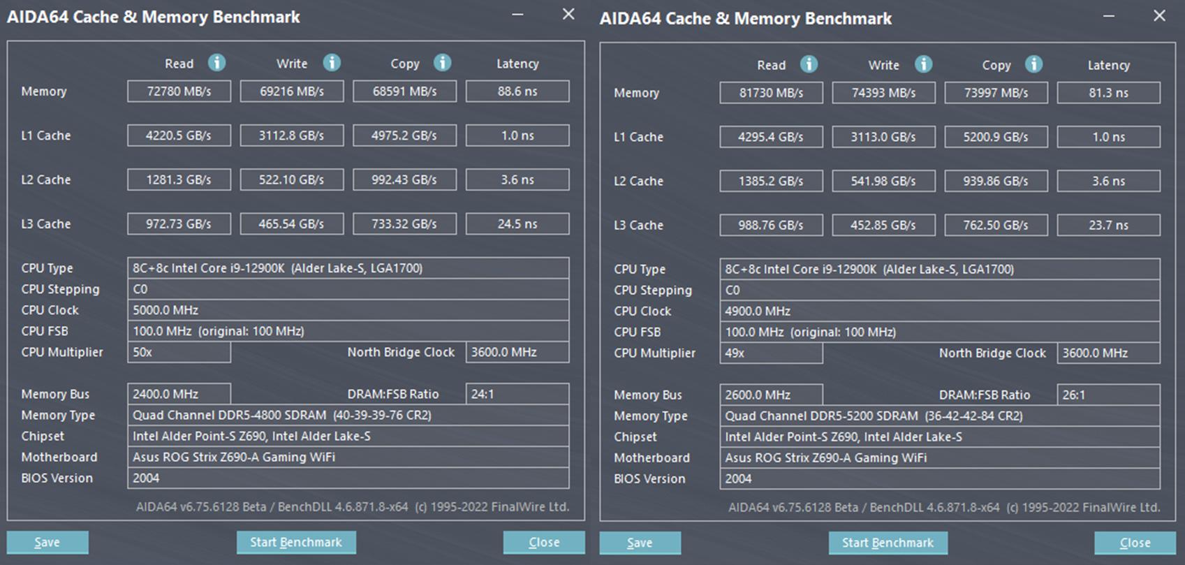Click Close button in the left window

tap(543, 543)
